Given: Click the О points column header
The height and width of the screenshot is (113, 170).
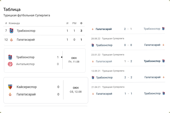Looking at the screenshot, I should pyautogui.click(x=81, y=23).
